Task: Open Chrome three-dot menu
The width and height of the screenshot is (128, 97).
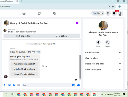Action: 124,6
